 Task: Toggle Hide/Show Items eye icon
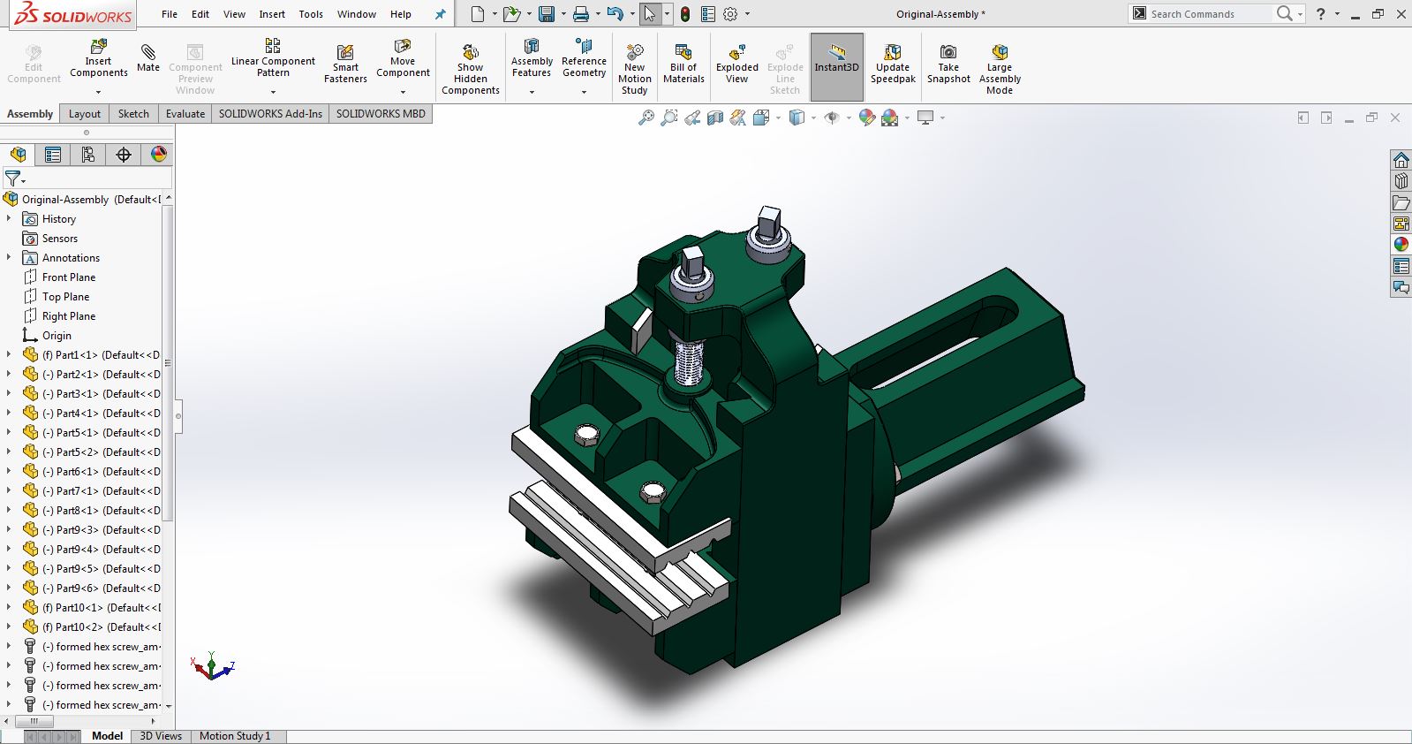832,118
